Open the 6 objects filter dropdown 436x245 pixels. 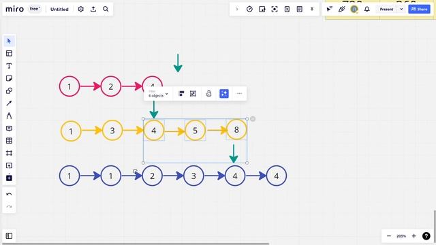[158, 94]
